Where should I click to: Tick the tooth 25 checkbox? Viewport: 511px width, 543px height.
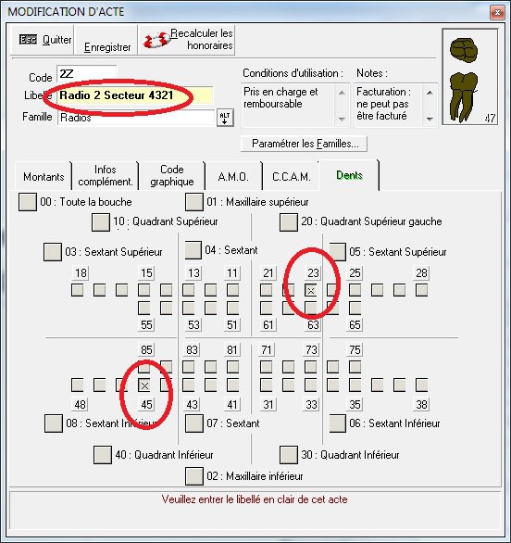point(355,290)
